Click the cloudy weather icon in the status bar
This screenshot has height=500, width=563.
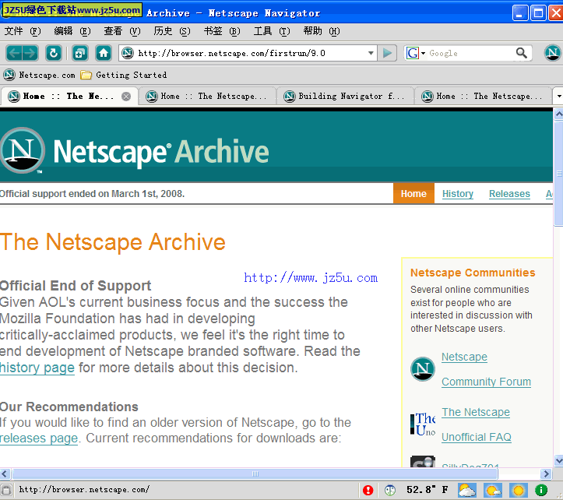click(467, 490)
